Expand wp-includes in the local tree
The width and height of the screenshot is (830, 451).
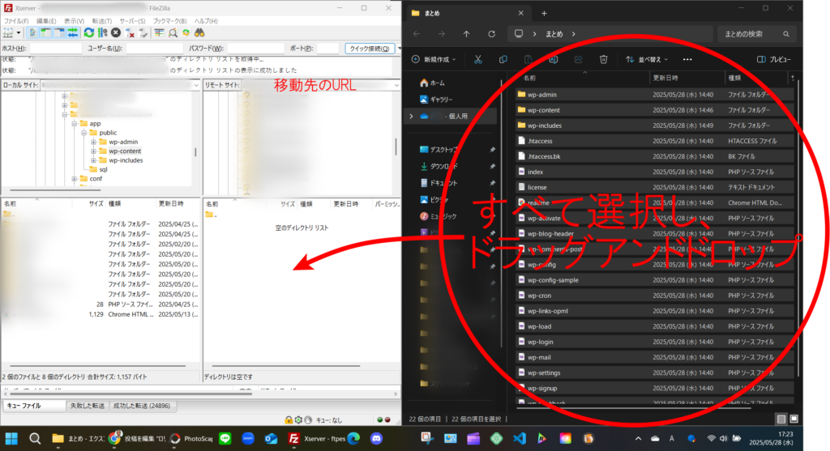pyautogui.click(x=93, y=160)
